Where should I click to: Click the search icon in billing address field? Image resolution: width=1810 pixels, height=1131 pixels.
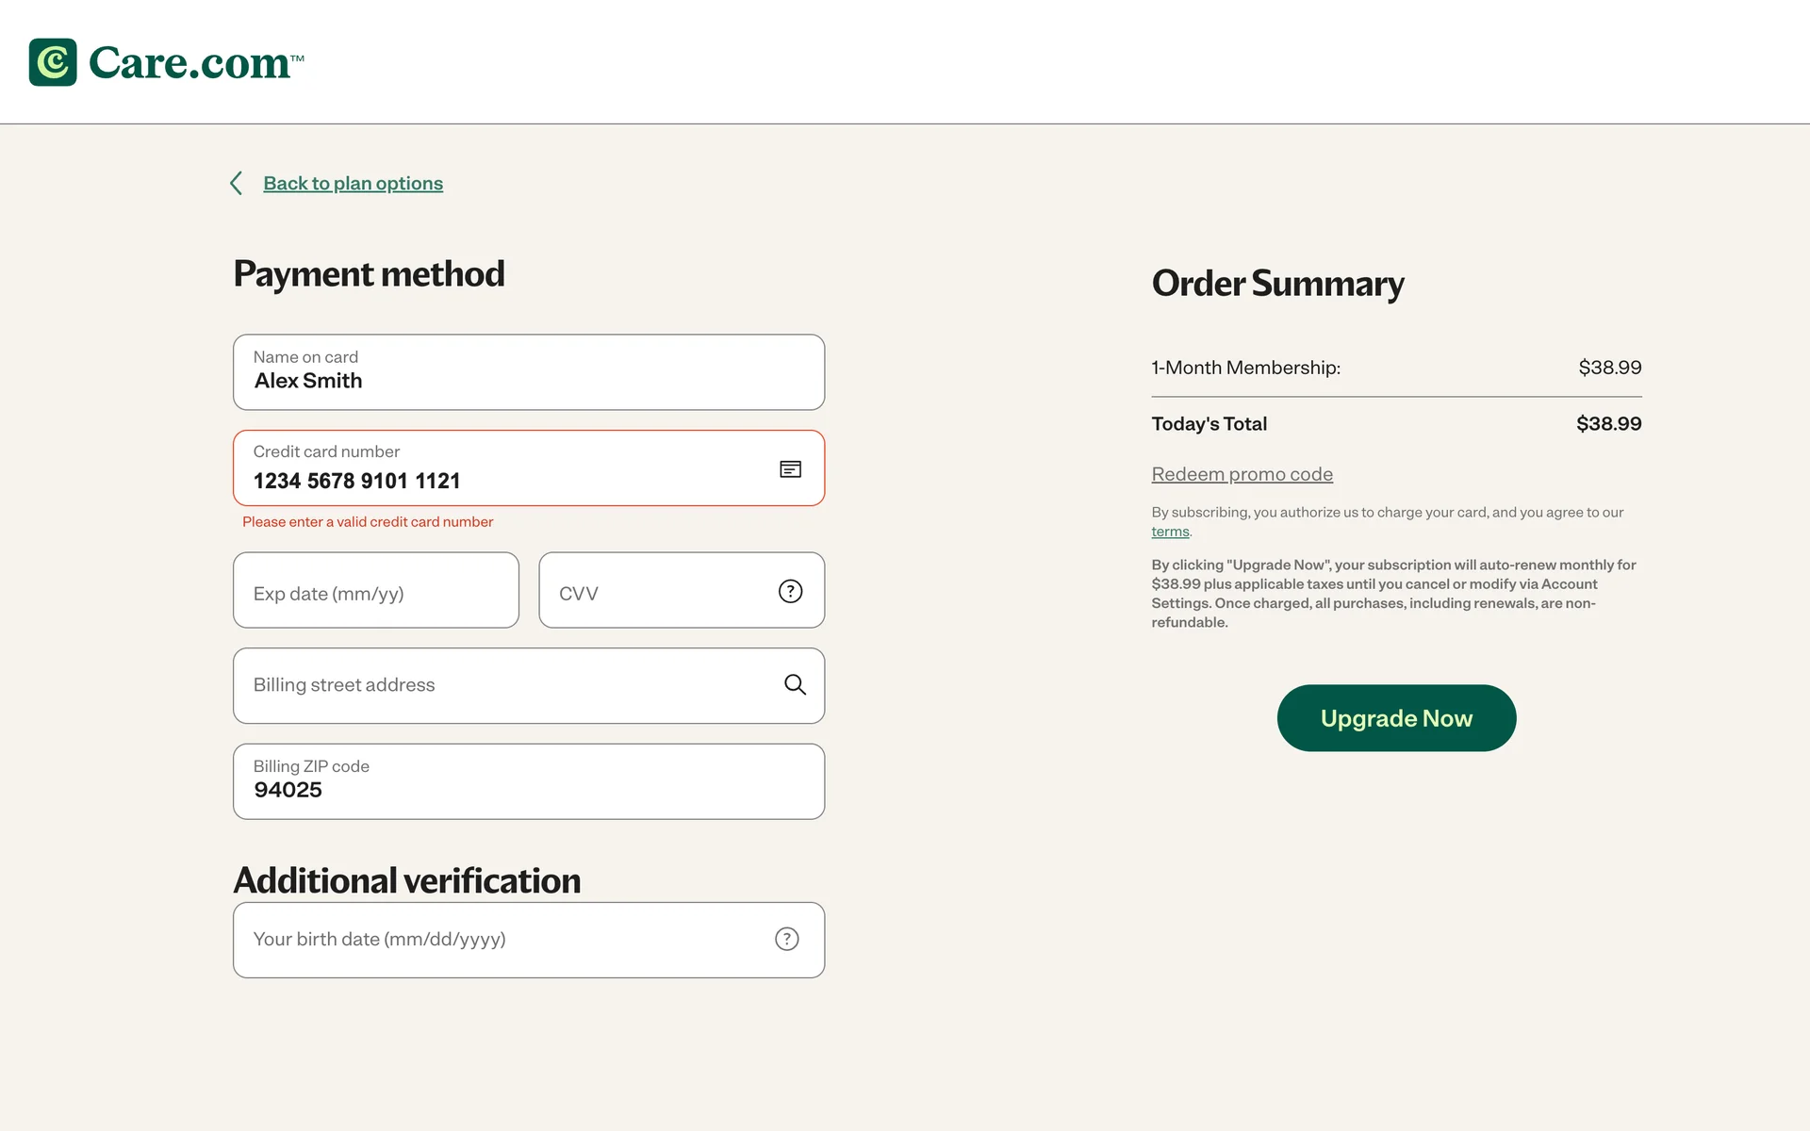click(x=795, y=685)
